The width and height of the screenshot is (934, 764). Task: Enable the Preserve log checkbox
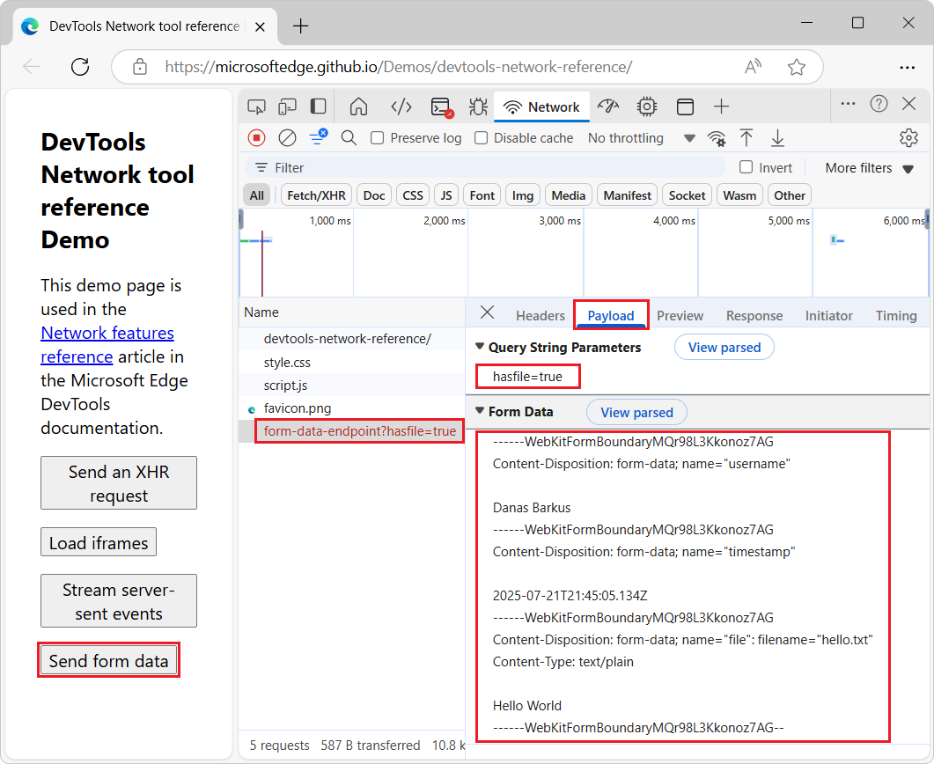tap(376, 138)
